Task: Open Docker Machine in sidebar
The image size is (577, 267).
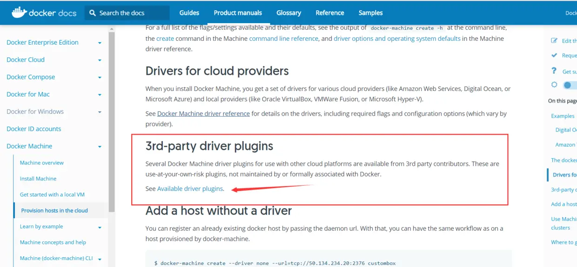Action: click(29, 146)
